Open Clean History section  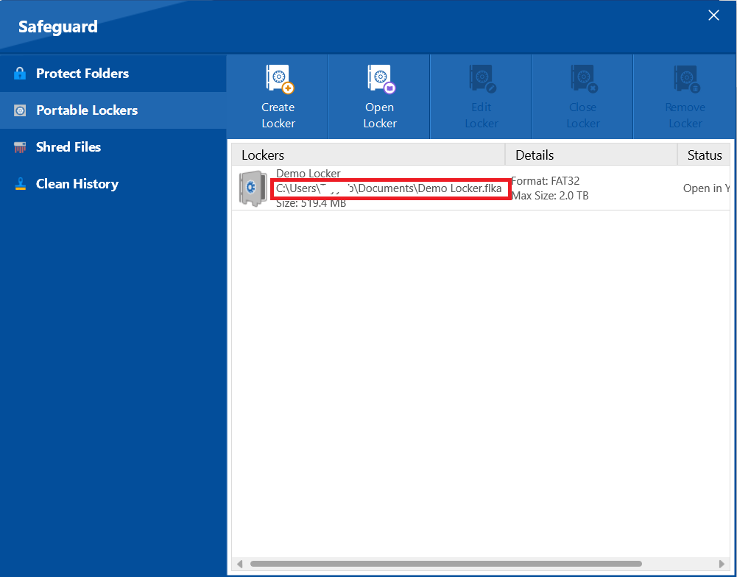(113, 184)
